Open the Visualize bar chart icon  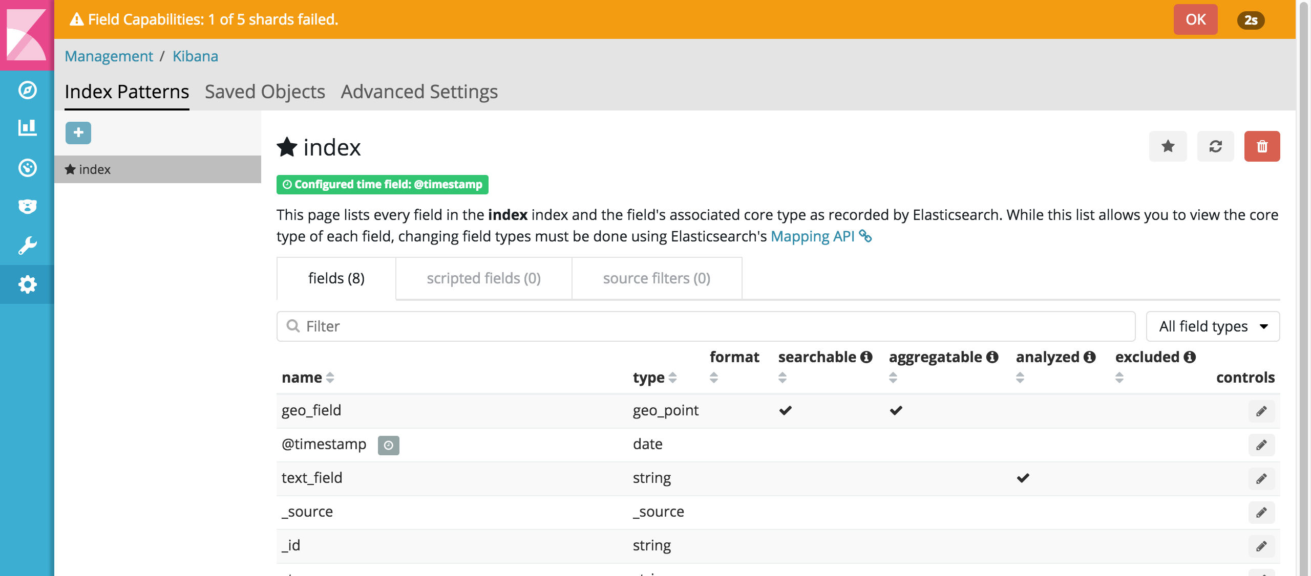click(27, 128)
